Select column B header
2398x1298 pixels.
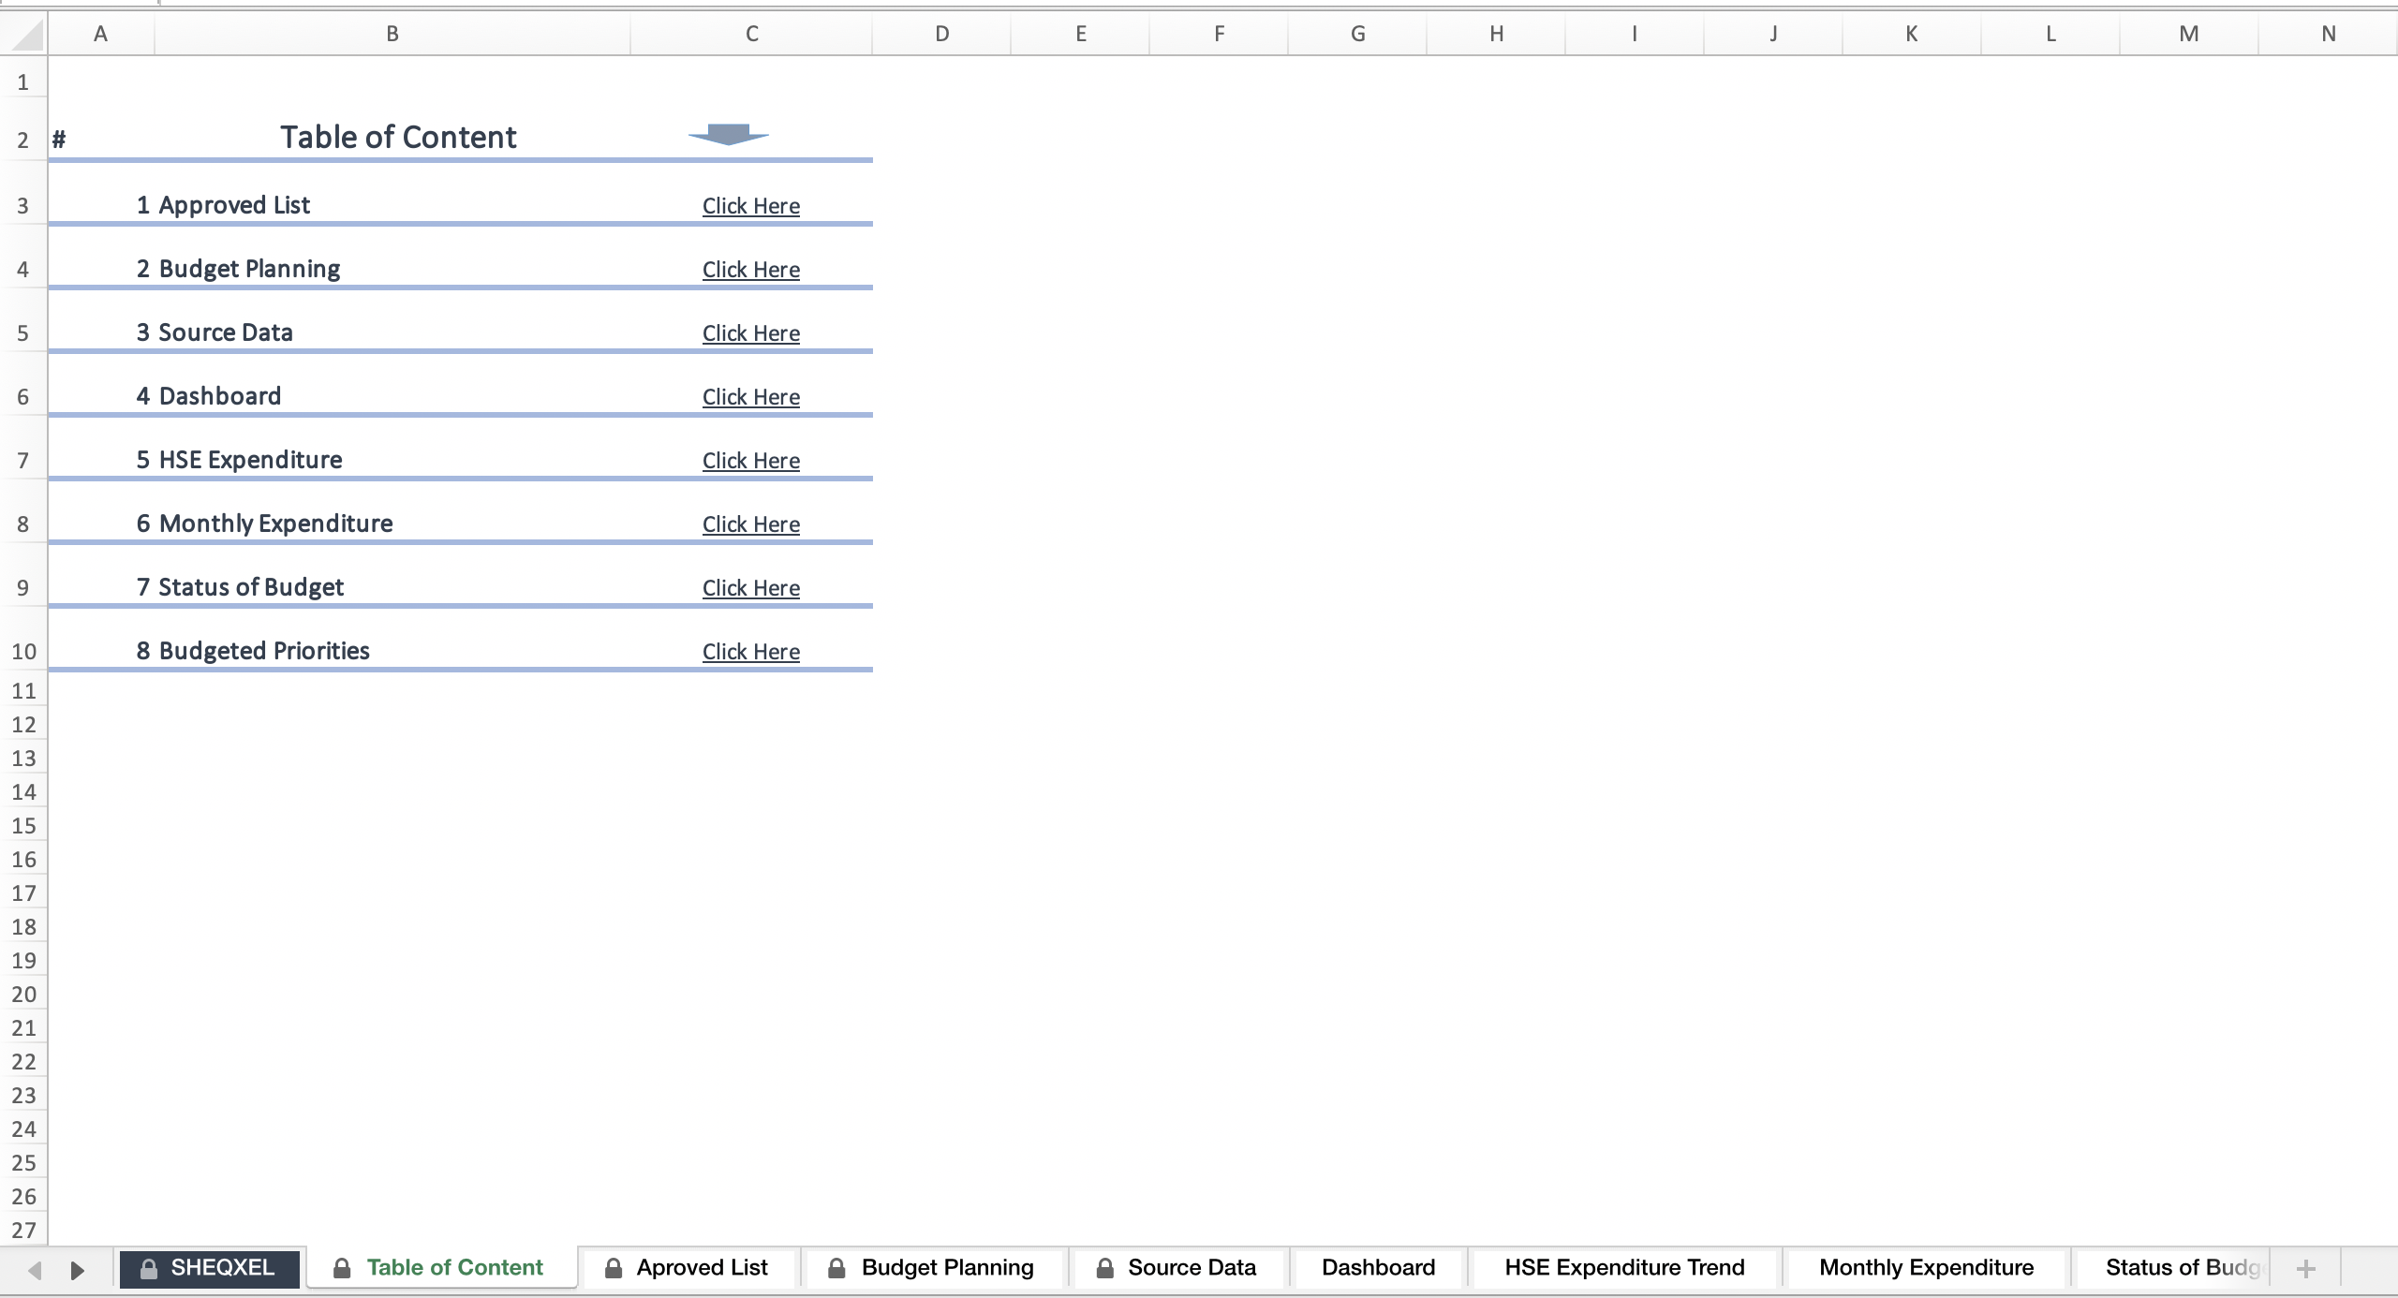coord(392,35)
